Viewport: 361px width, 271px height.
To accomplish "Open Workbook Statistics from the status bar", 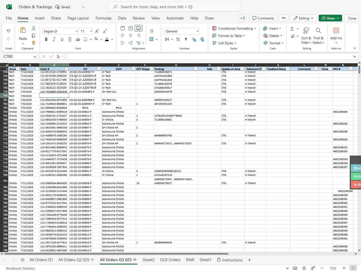I will coord(20,268).
